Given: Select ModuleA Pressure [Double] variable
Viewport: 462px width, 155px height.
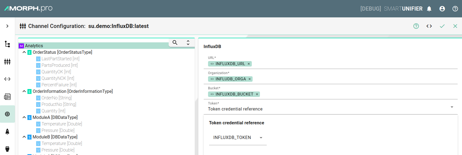Looking at the screenshot, I should [58, 130].
